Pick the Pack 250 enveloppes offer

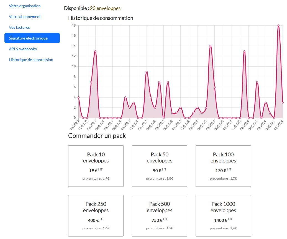[96, 216]
